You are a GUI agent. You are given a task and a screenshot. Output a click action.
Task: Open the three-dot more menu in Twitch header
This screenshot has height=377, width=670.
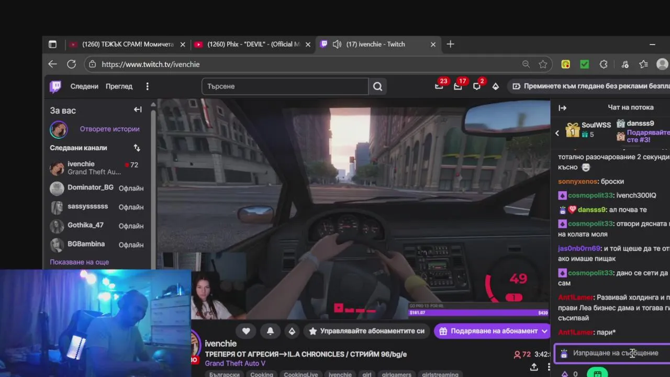tap(147, 86)
